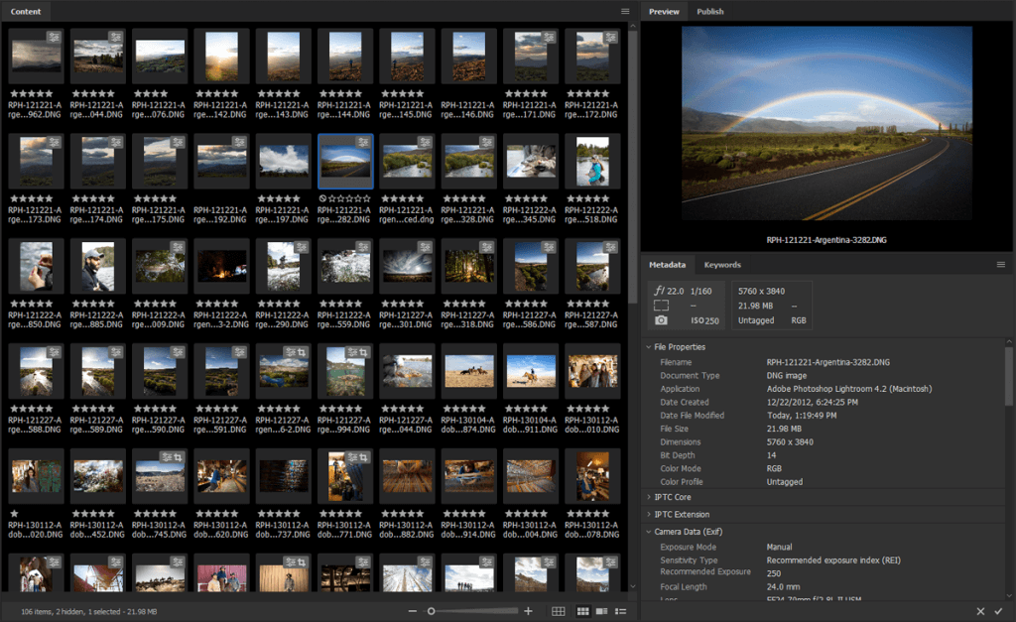
Task: Select the fly fisherman thumbnail ending 518.DNG
Action: (x=593, y=162)
